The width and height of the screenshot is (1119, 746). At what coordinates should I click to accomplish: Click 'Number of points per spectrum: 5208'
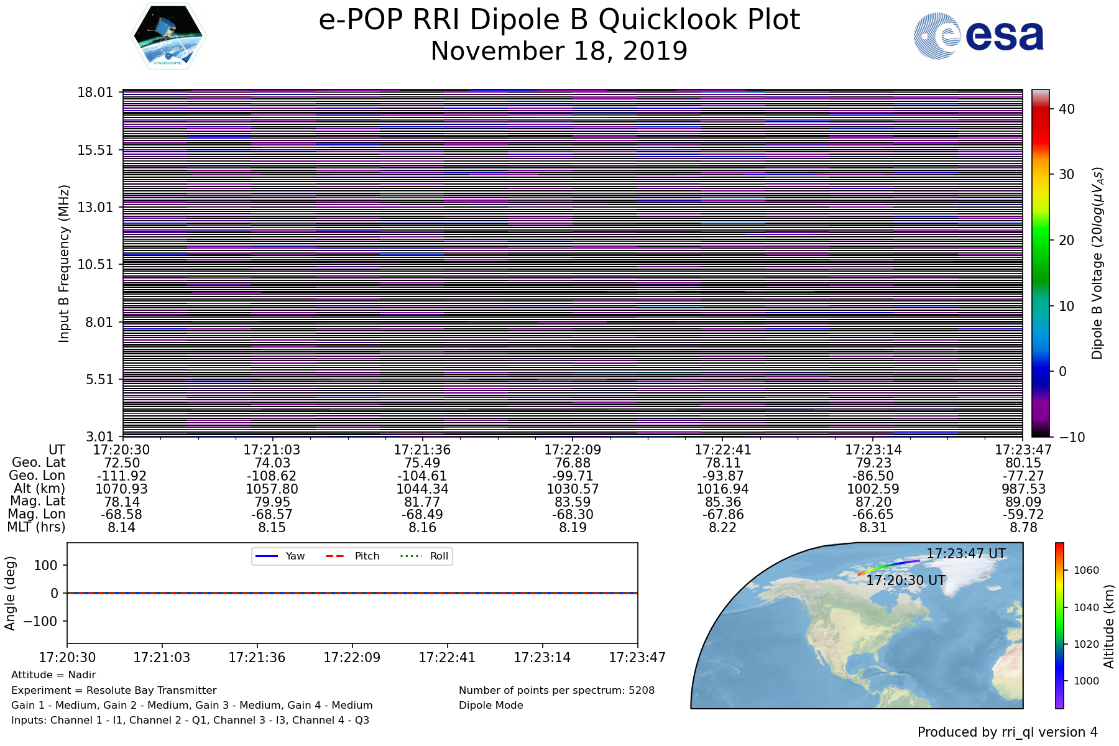click(556, 690)
